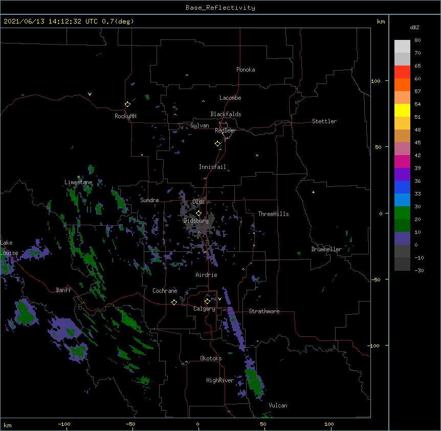Select the Cochrane label

165,291
